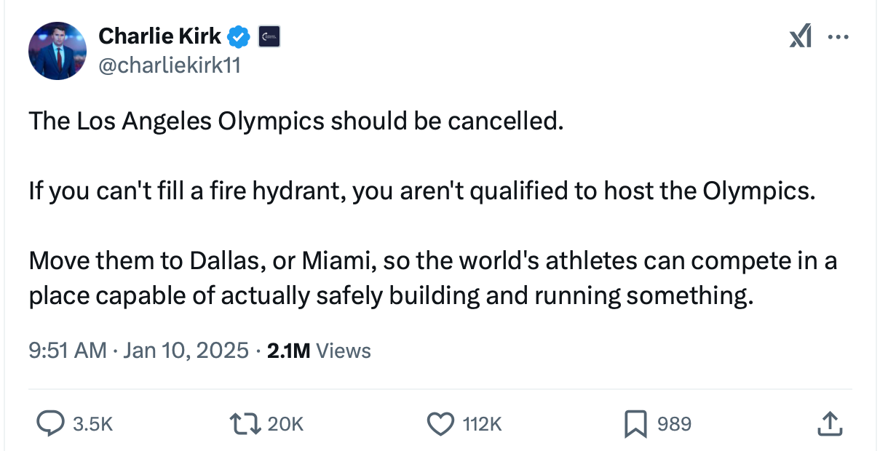Click the square affiliate badge next to the name

[x=268, y=35]
